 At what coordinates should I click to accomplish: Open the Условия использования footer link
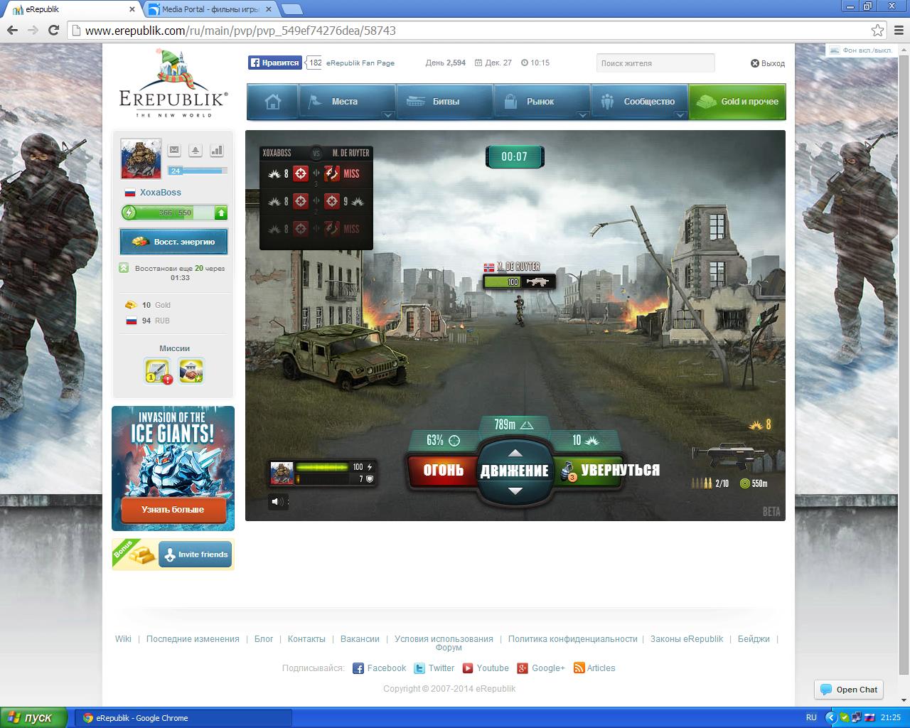(x=444, y=639)
